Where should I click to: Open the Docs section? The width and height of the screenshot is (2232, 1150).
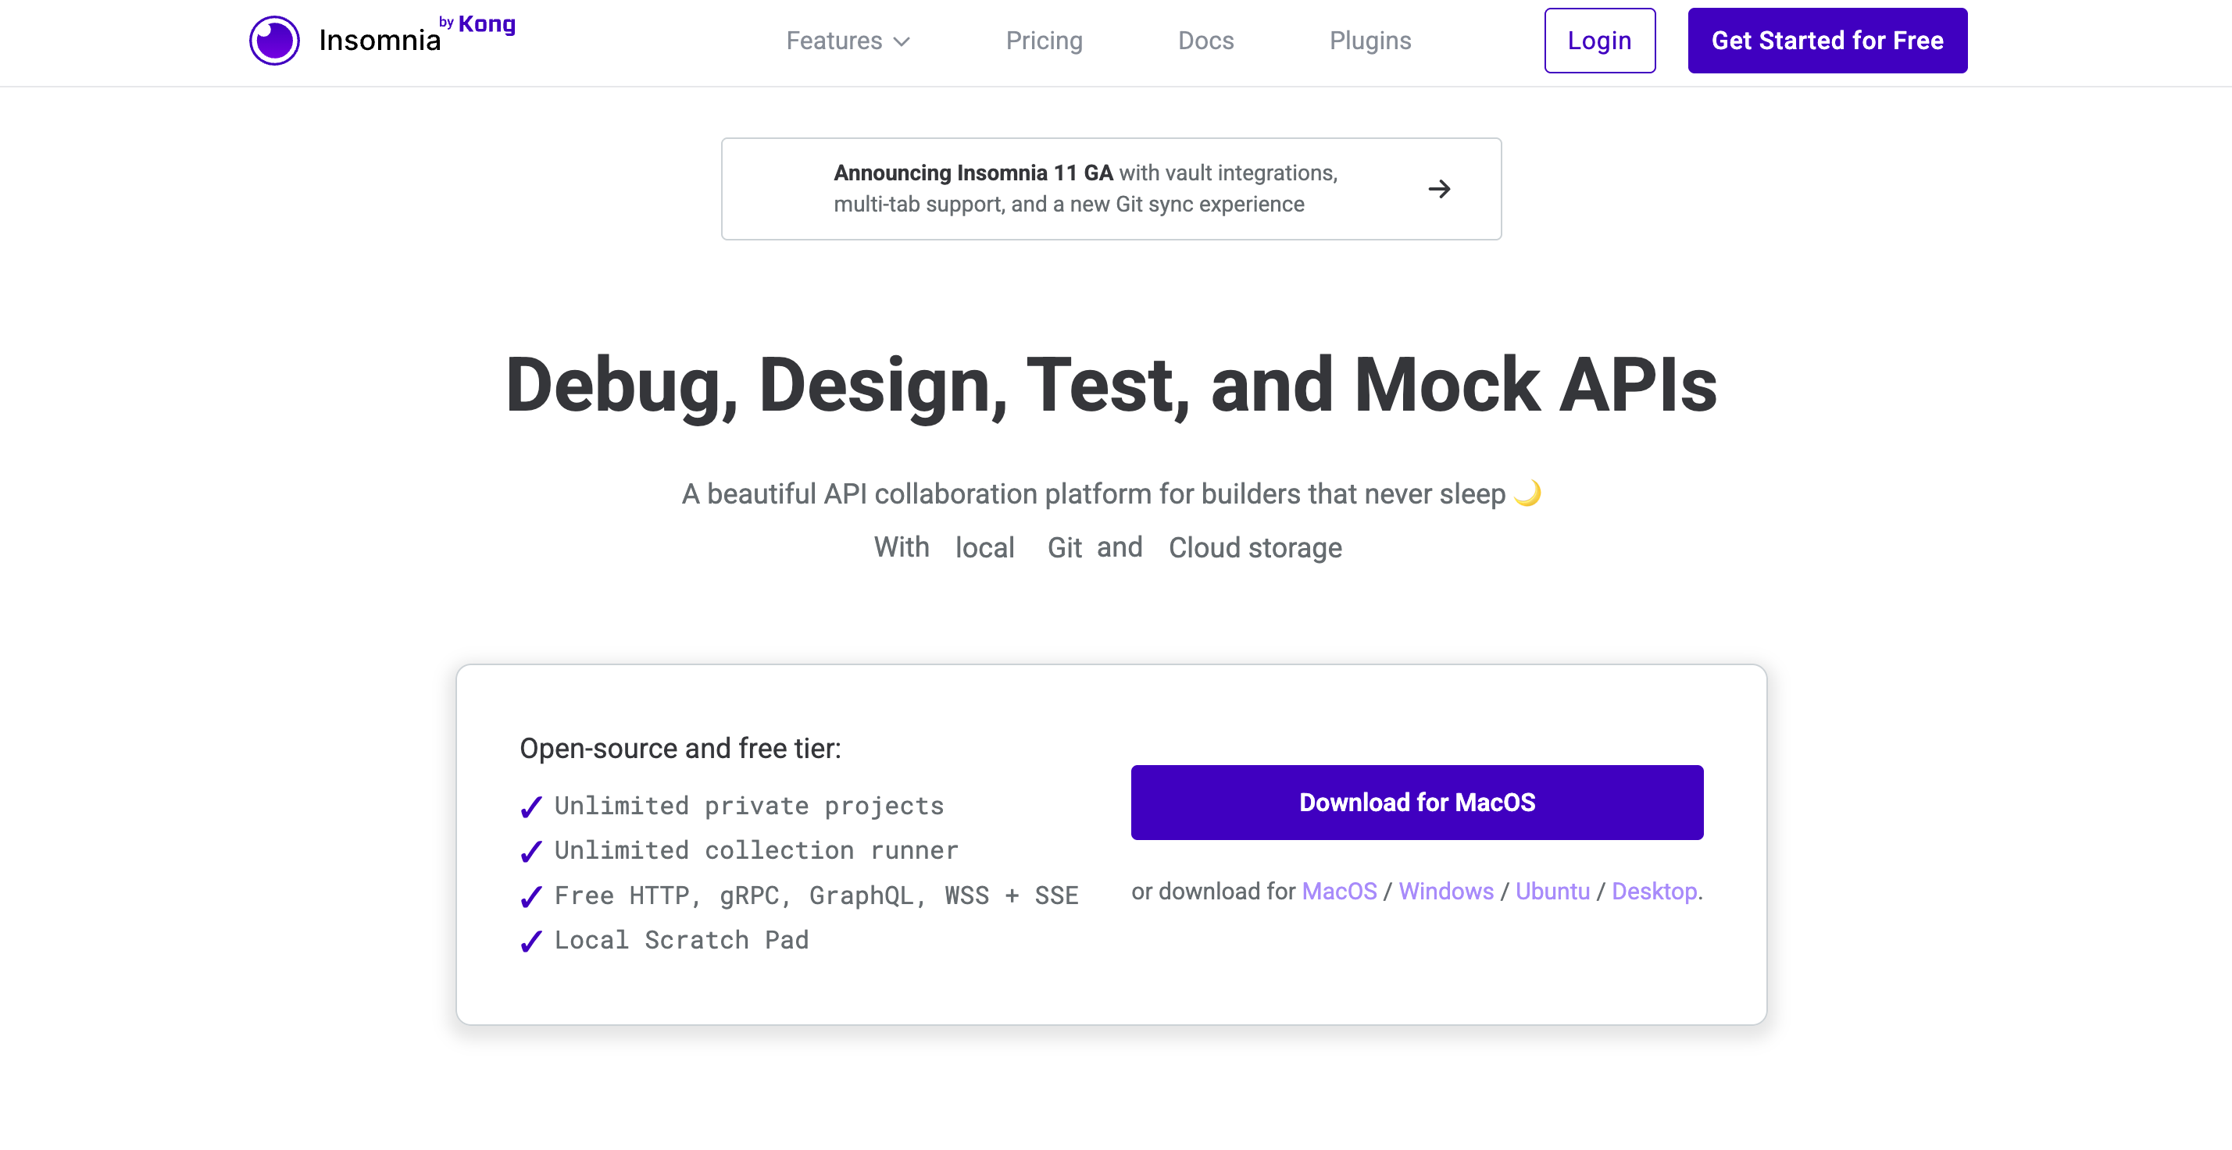1205,41
